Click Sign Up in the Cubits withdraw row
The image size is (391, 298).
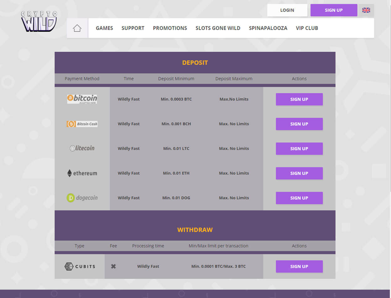tap(299, 266)
